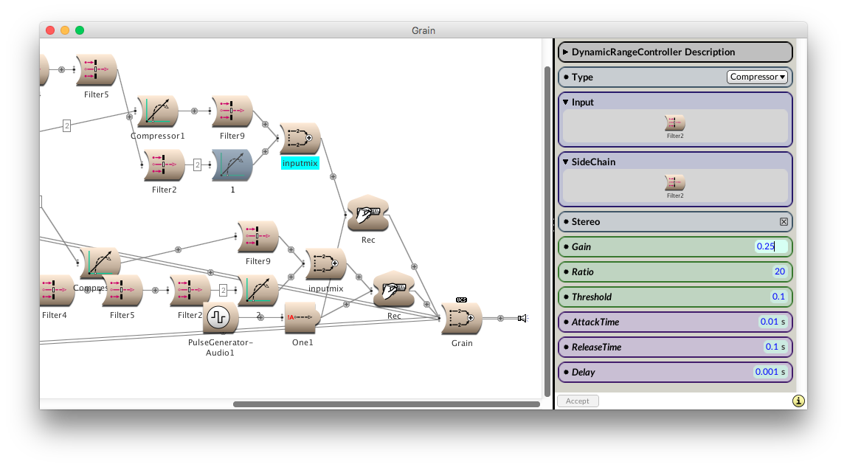Click the Ratio value field
Image resolution: width=847 pixels, height=467 pixels.
click(779, 271)
